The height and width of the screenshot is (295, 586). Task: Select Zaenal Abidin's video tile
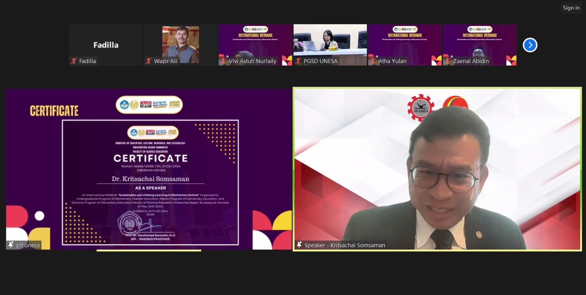(x=479, y=45)
